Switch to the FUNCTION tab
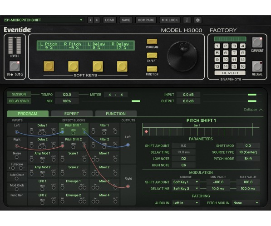The width and height of the screenshot is (271, 226). (x=116, y=114)
